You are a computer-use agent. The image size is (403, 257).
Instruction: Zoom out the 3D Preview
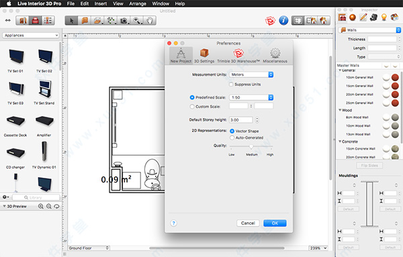click(49, 206)
